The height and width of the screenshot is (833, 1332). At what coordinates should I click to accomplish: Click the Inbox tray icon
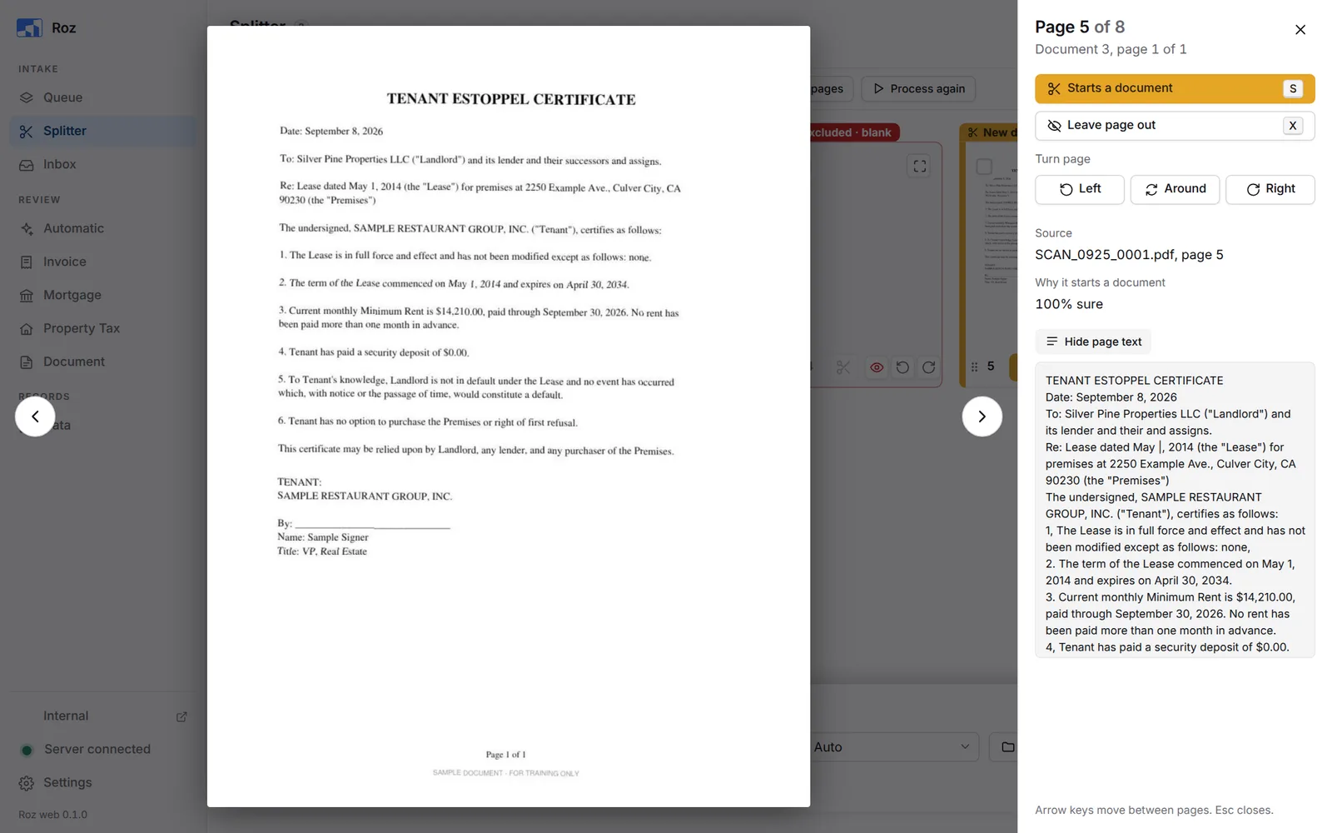[27, 165]
